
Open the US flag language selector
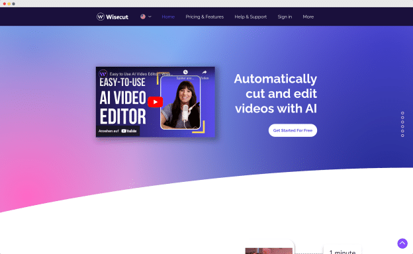pyautogui.click(x=143, y=17)
